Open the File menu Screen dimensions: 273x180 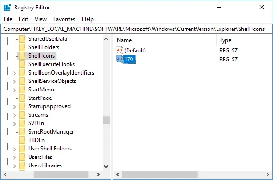8,19
